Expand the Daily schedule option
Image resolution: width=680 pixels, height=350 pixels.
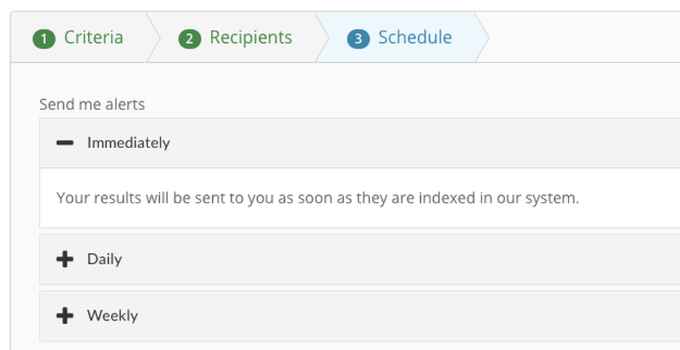click(105, 259)
